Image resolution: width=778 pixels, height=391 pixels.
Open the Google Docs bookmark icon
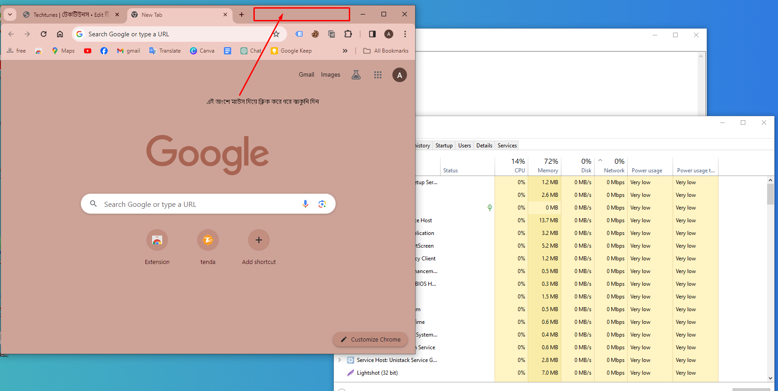[x=228, y=51]
